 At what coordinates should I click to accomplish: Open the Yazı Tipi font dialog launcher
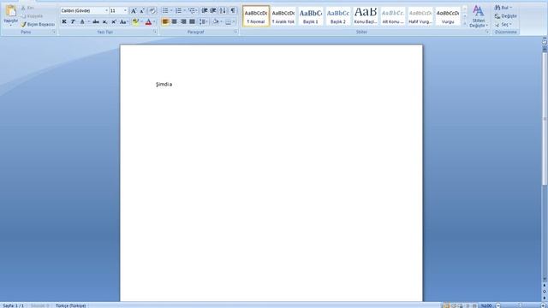154,32
